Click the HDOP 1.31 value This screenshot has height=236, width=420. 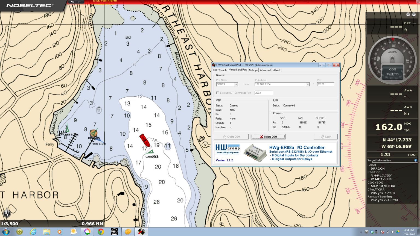[x=385, y=155]
